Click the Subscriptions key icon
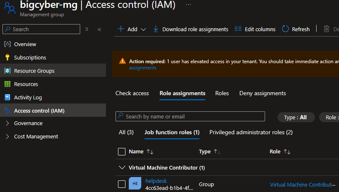Image resolution: width=339 pixels, height=192 pixels. click(x=7, y=57)
